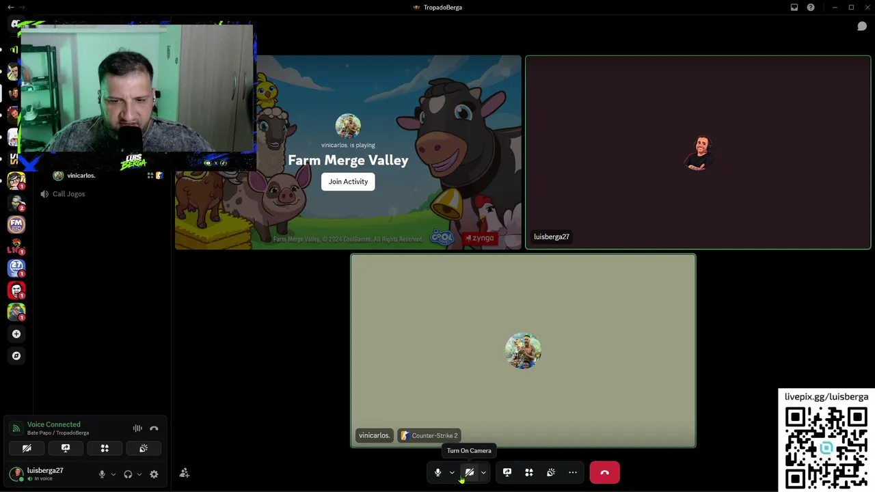Click the invite friends icon beside the user panel

coord(185,473)
